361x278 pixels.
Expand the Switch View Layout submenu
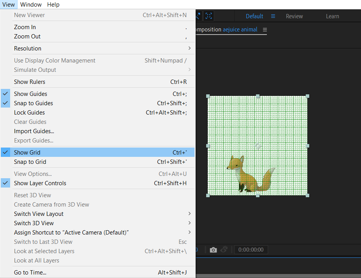(39, 214)
